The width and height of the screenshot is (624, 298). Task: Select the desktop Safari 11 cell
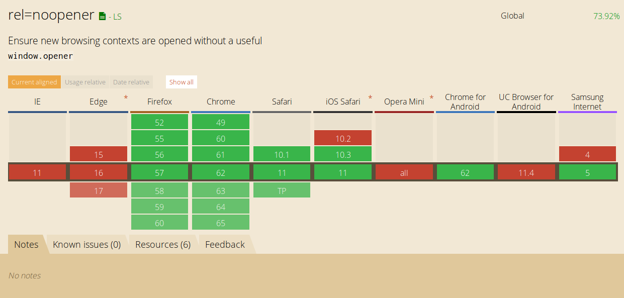(x=282, y=172)
